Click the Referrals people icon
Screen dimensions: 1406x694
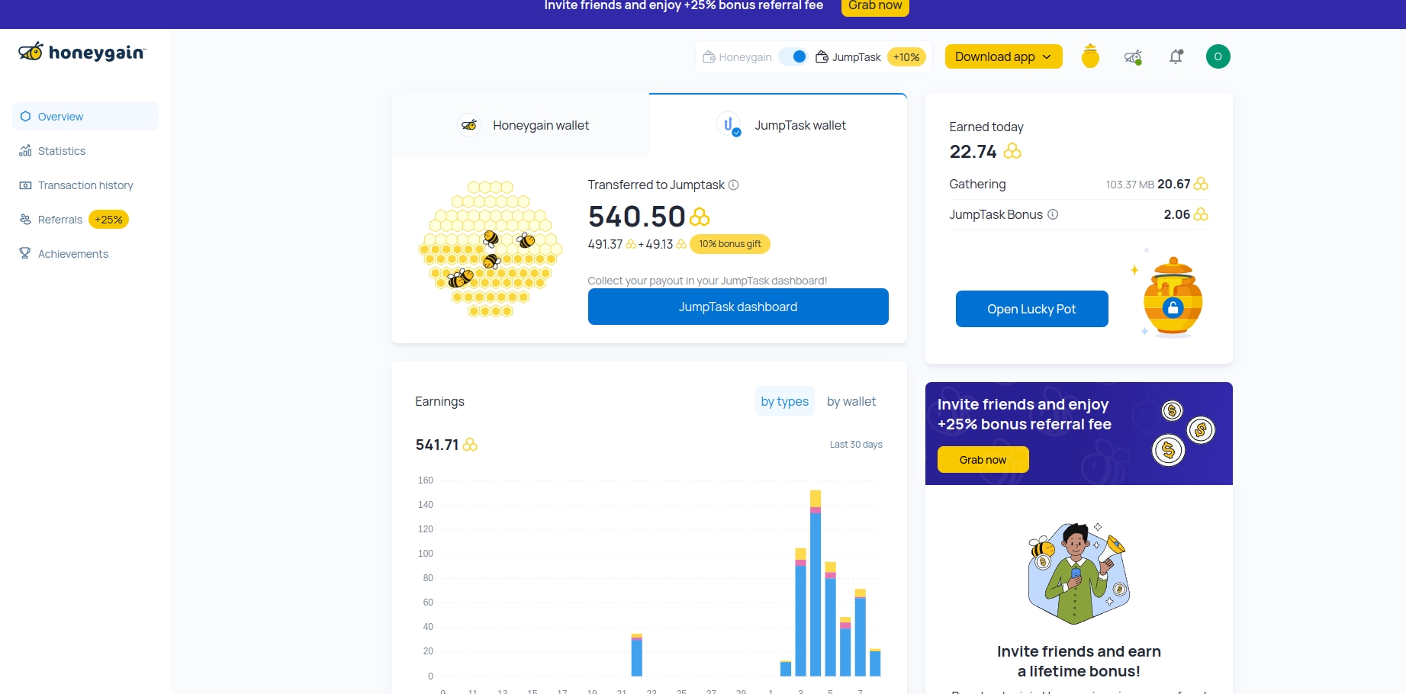coord(25,220)
